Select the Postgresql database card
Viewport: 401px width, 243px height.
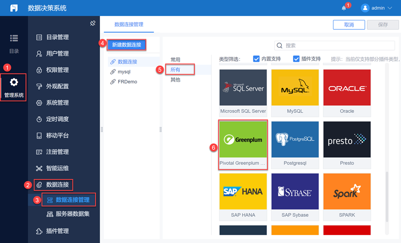pos(295,145)
